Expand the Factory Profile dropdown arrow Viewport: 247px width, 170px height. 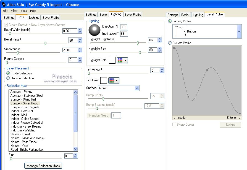tap(239, 31)
